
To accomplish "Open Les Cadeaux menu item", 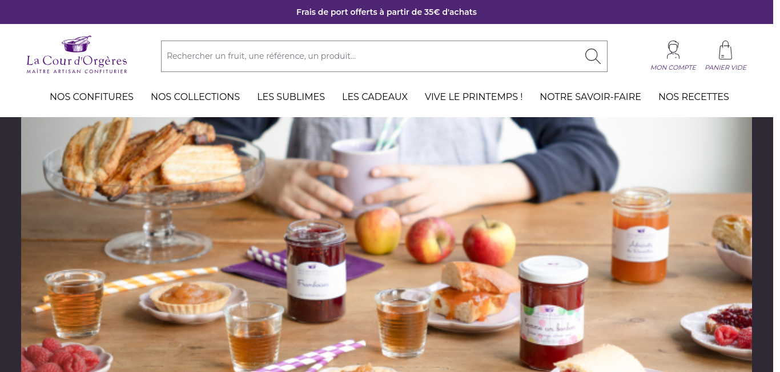I will 375,97.
